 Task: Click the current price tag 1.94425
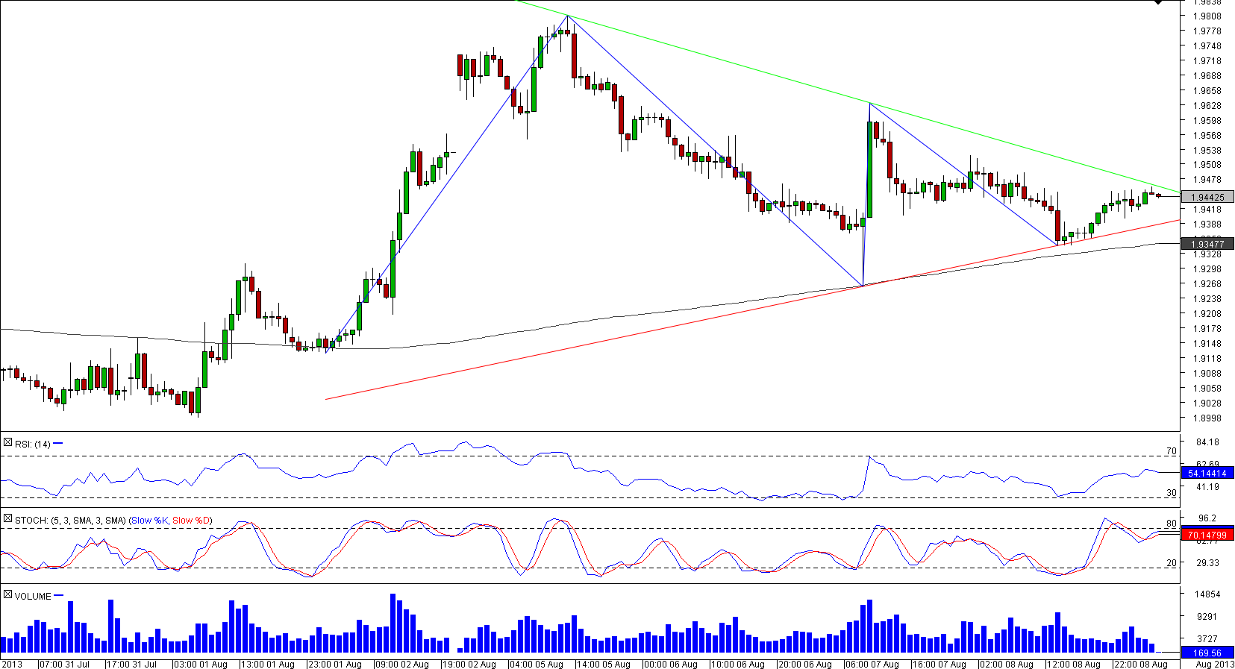[1207, 197]
